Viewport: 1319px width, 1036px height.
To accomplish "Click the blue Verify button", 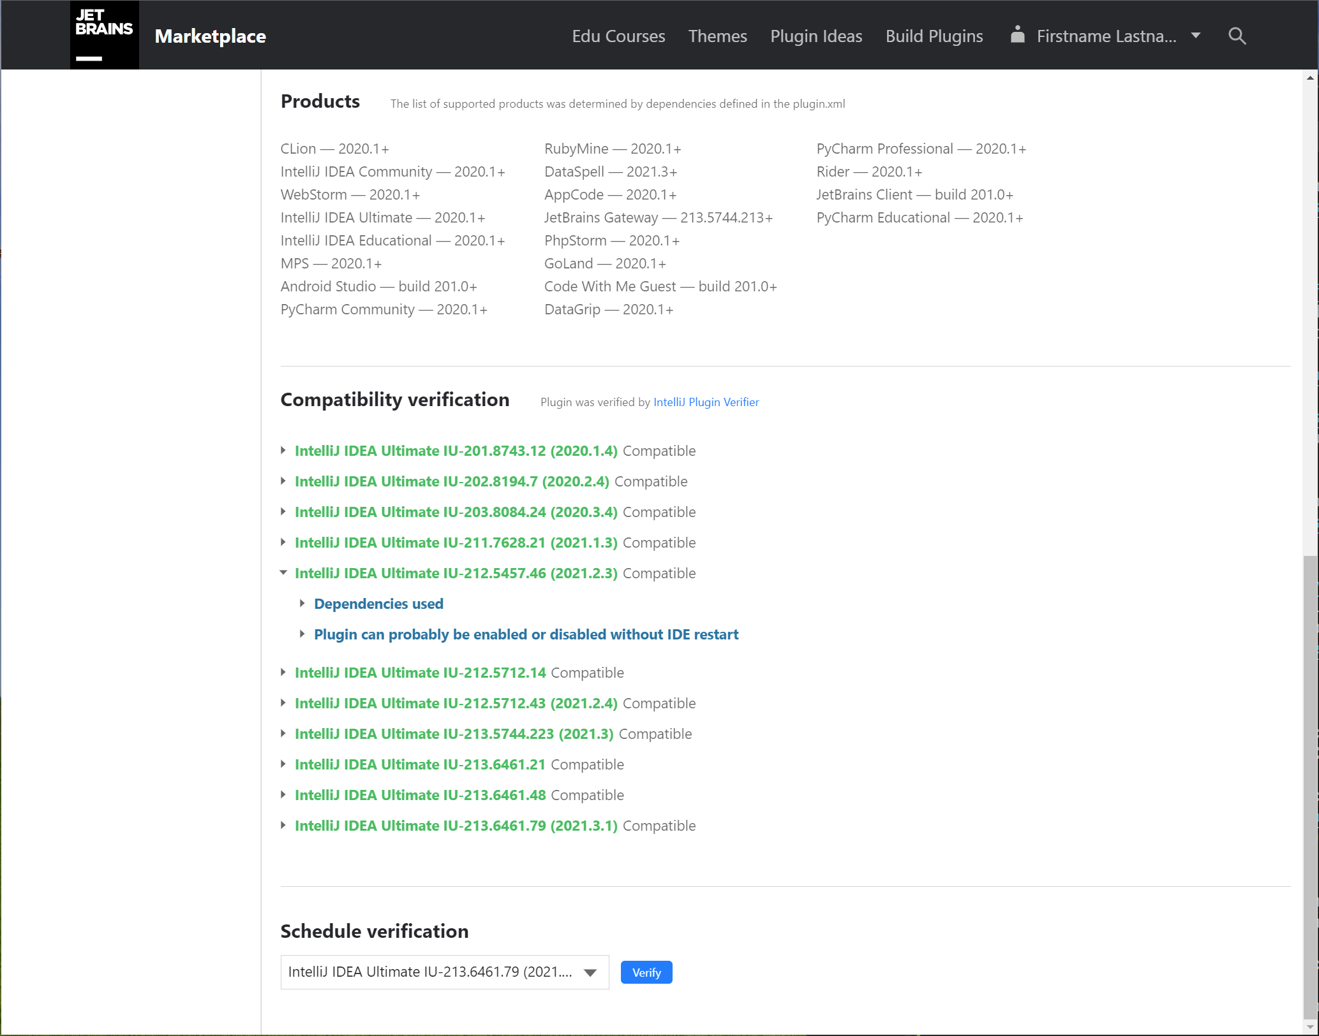I will (646, 972).
